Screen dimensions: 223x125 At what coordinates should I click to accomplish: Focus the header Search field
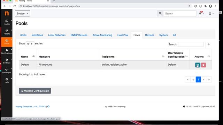pyautogui.click(x=180, y=14)
